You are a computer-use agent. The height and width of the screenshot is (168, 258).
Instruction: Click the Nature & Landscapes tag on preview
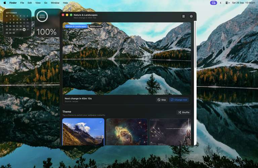point(76,26)
